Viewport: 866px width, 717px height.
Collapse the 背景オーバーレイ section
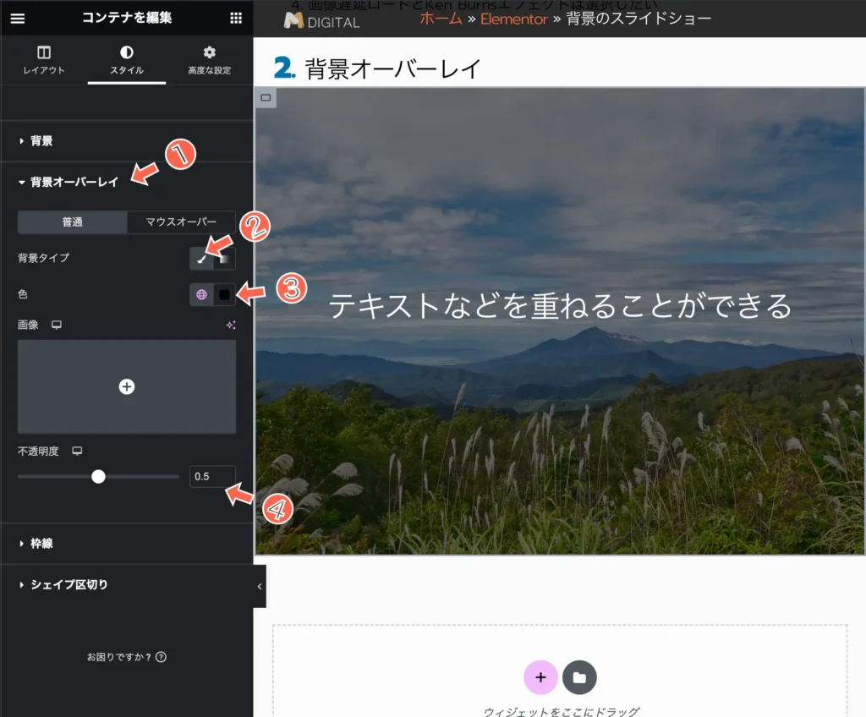74,182
